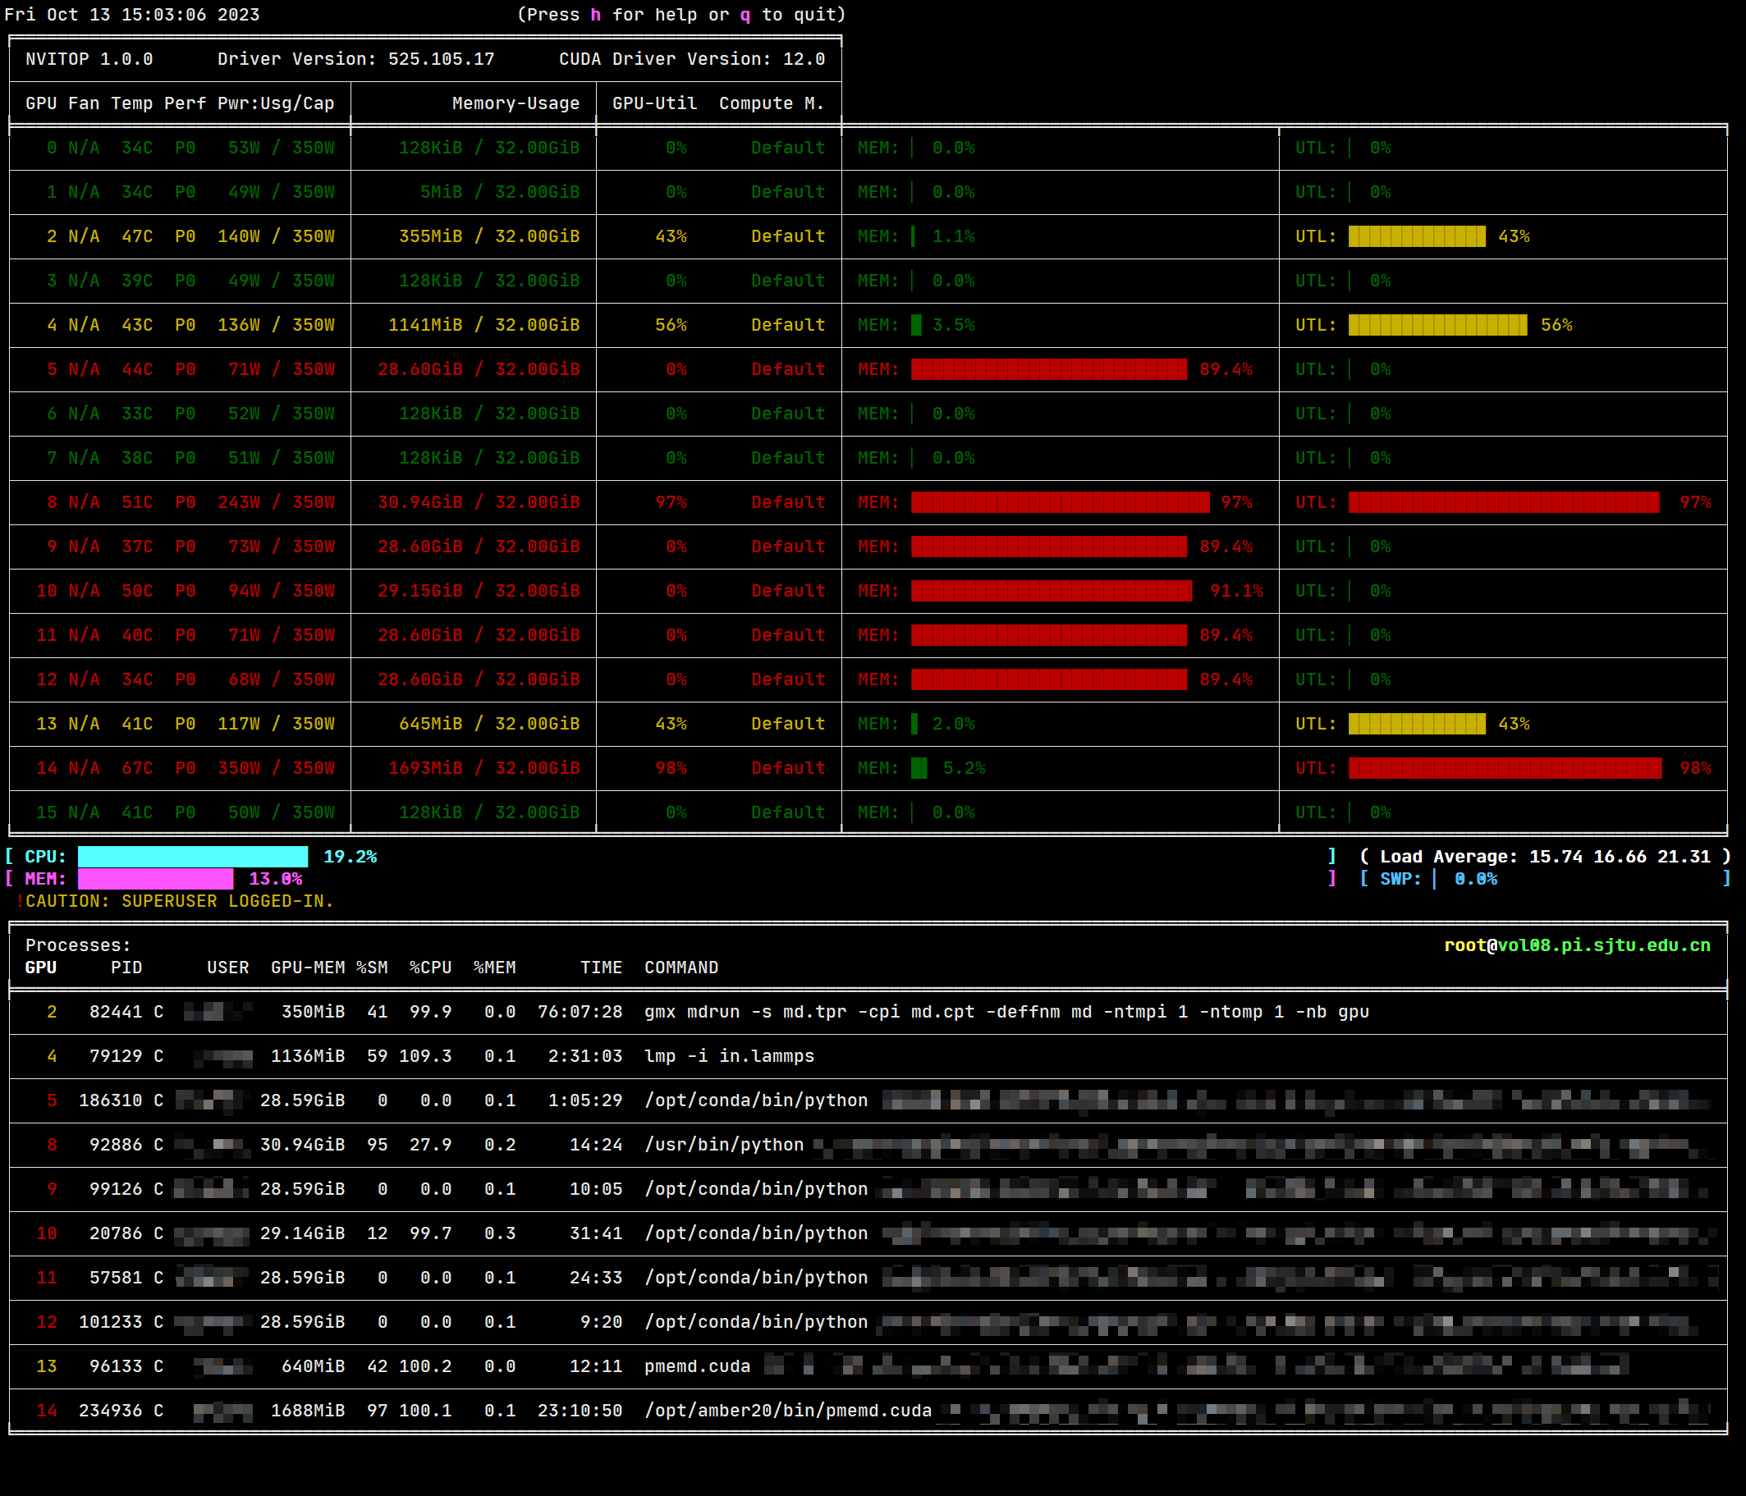This screenshot has width=1746, height=1496.
Task: Click the 'h' help key hint
Action: coord(596,15)
